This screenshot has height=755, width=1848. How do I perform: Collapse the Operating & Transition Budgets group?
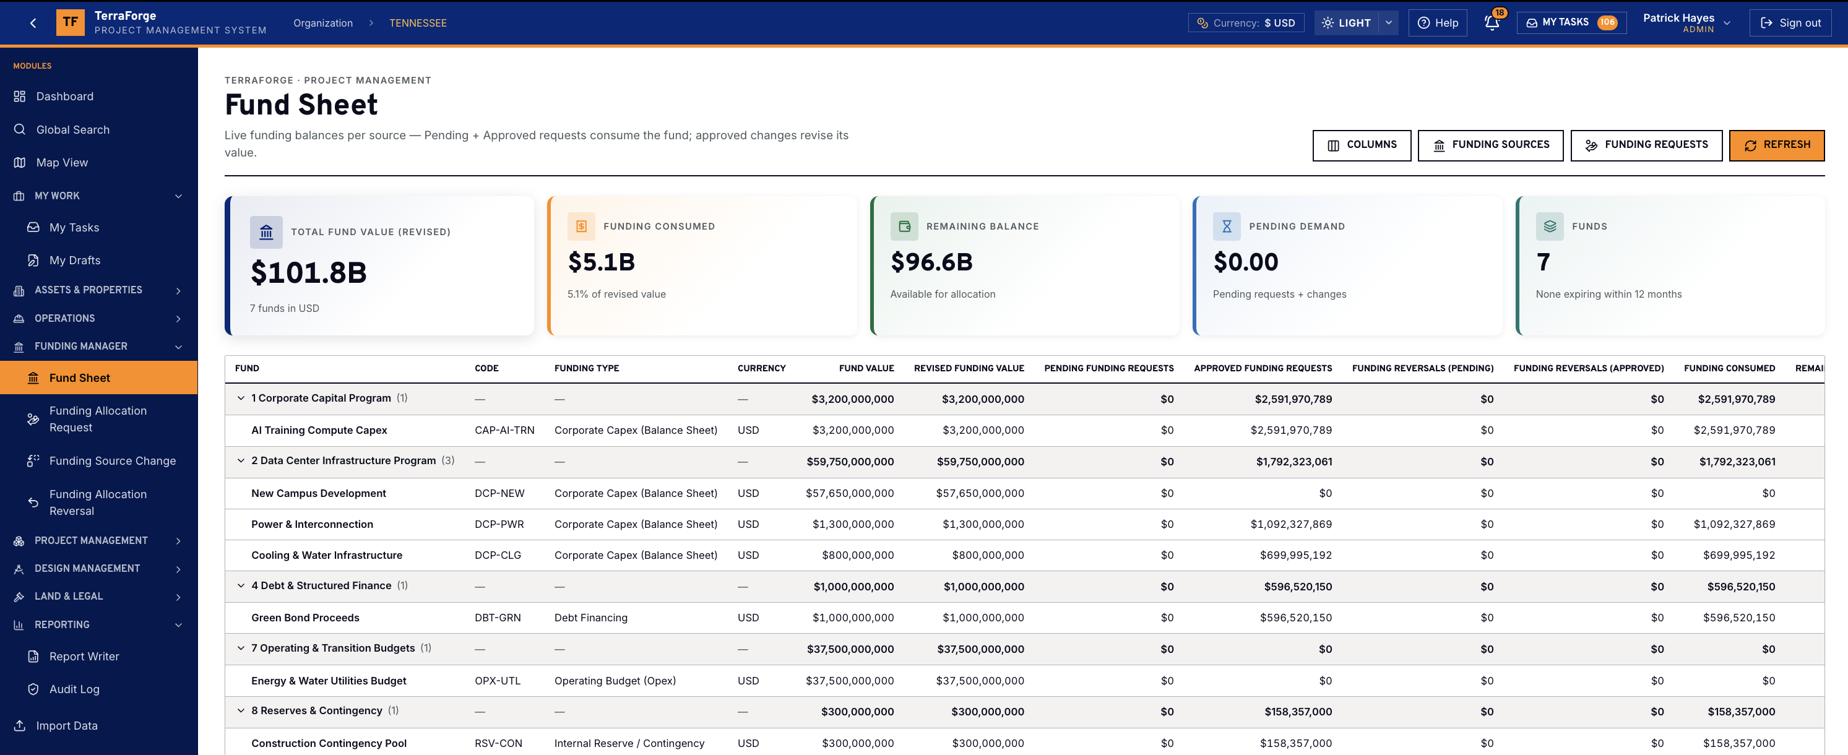(x=241, y=648)
